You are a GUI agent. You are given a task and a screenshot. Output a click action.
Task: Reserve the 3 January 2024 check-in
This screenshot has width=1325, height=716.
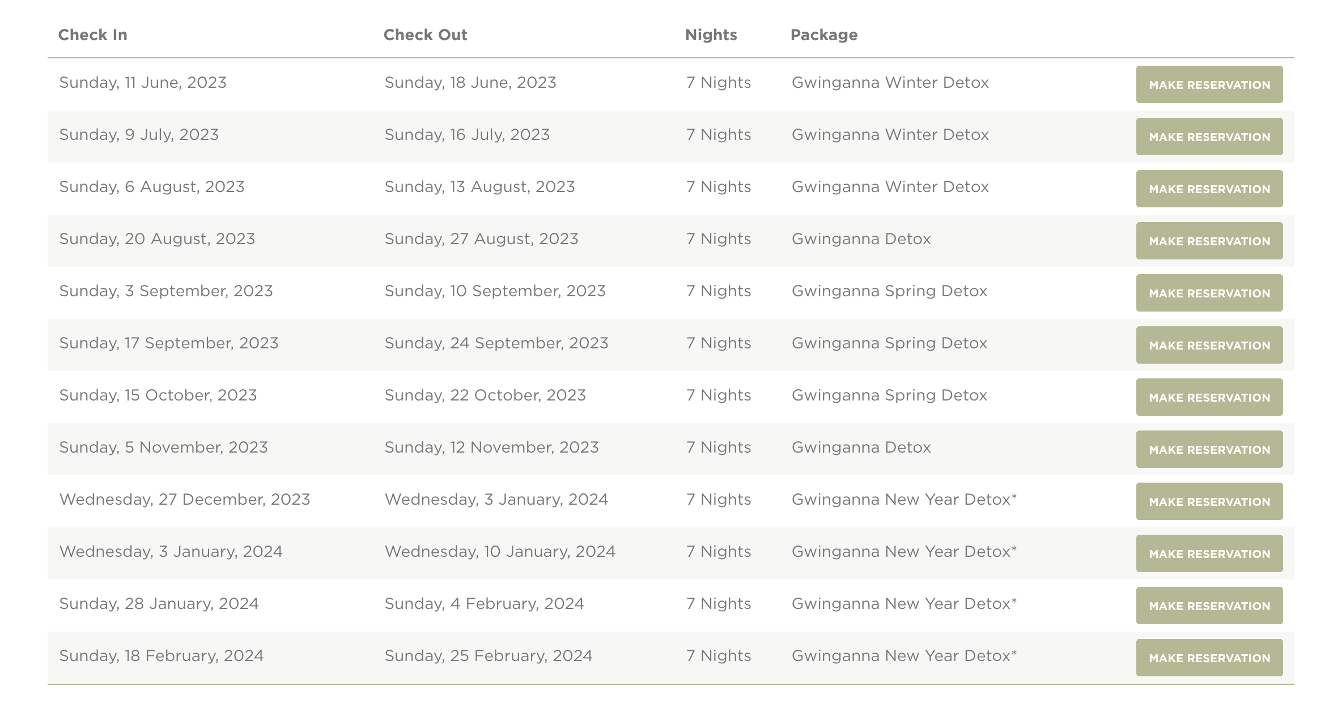tap(1209, 553)
